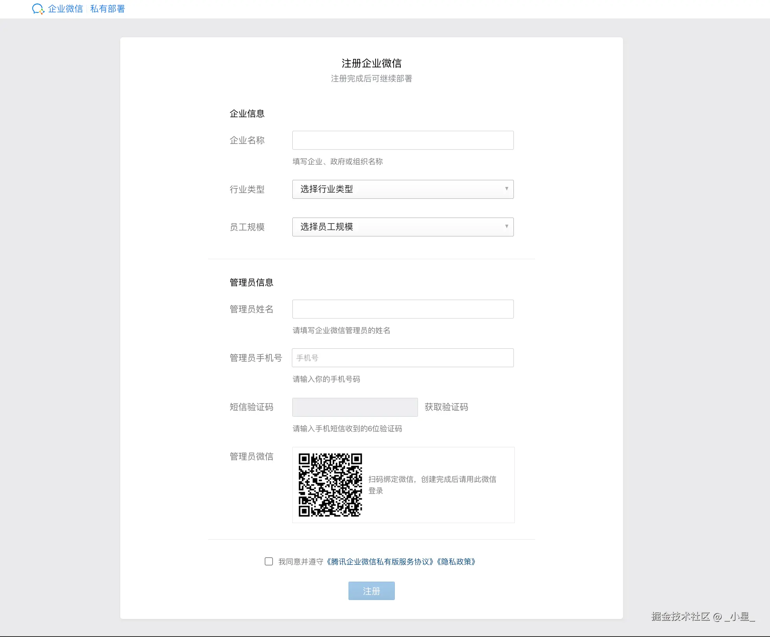Click the arrow on the 员工规模 dropdown
This screenshot has width=770, height=637.
click(x=506, y=227)
